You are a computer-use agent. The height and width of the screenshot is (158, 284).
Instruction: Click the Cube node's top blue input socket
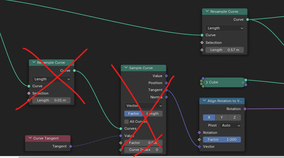(x=203, y=79)
